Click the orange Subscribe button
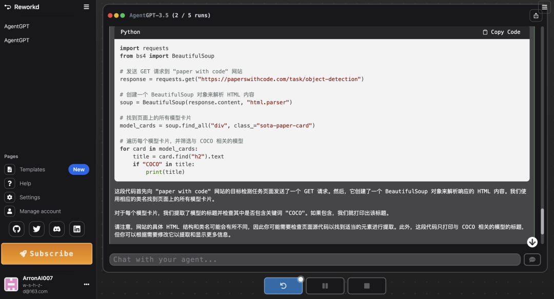The width and height of the screenshot is (554, 299). tap(47, 254)
